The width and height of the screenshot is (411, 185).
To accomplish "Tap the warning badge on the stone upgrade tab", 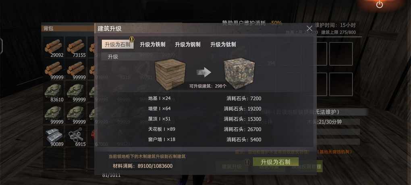I will pos(132,39).
